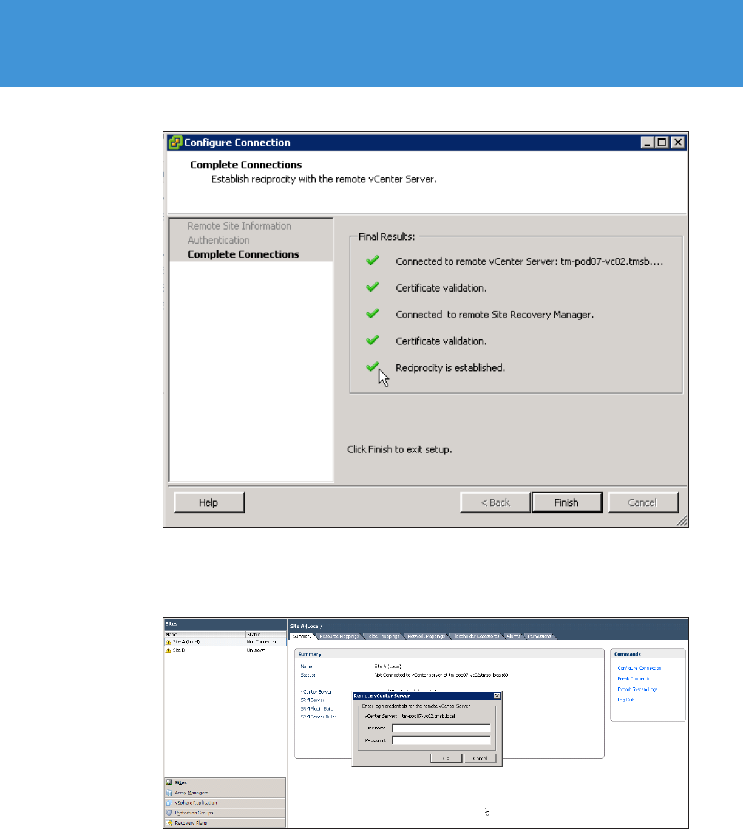Open the Permissions tab

[x=540, y=636]
